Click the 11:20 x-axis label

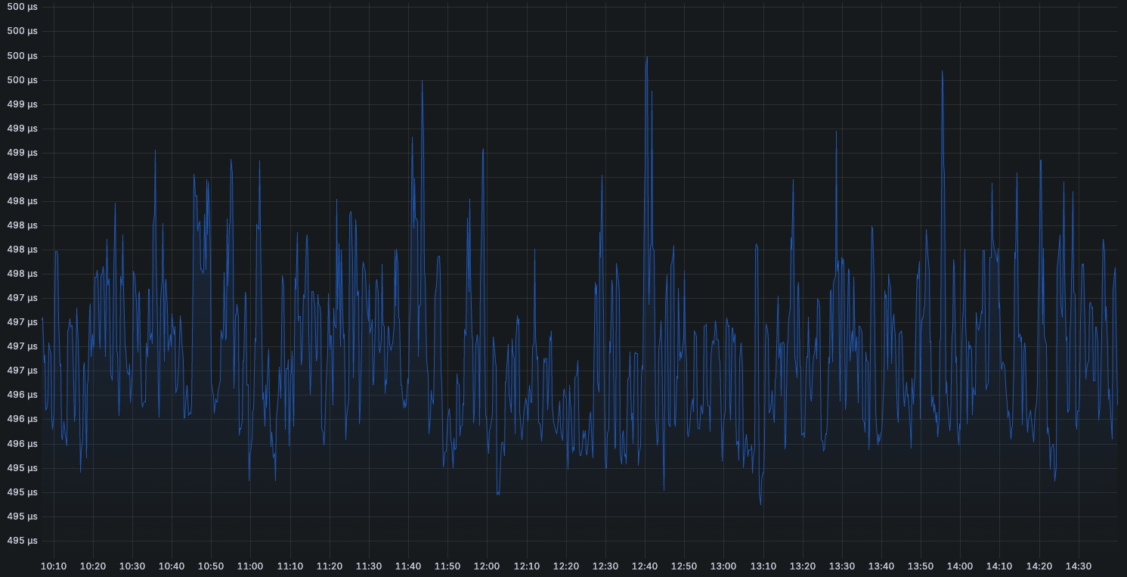pos(329,566)
